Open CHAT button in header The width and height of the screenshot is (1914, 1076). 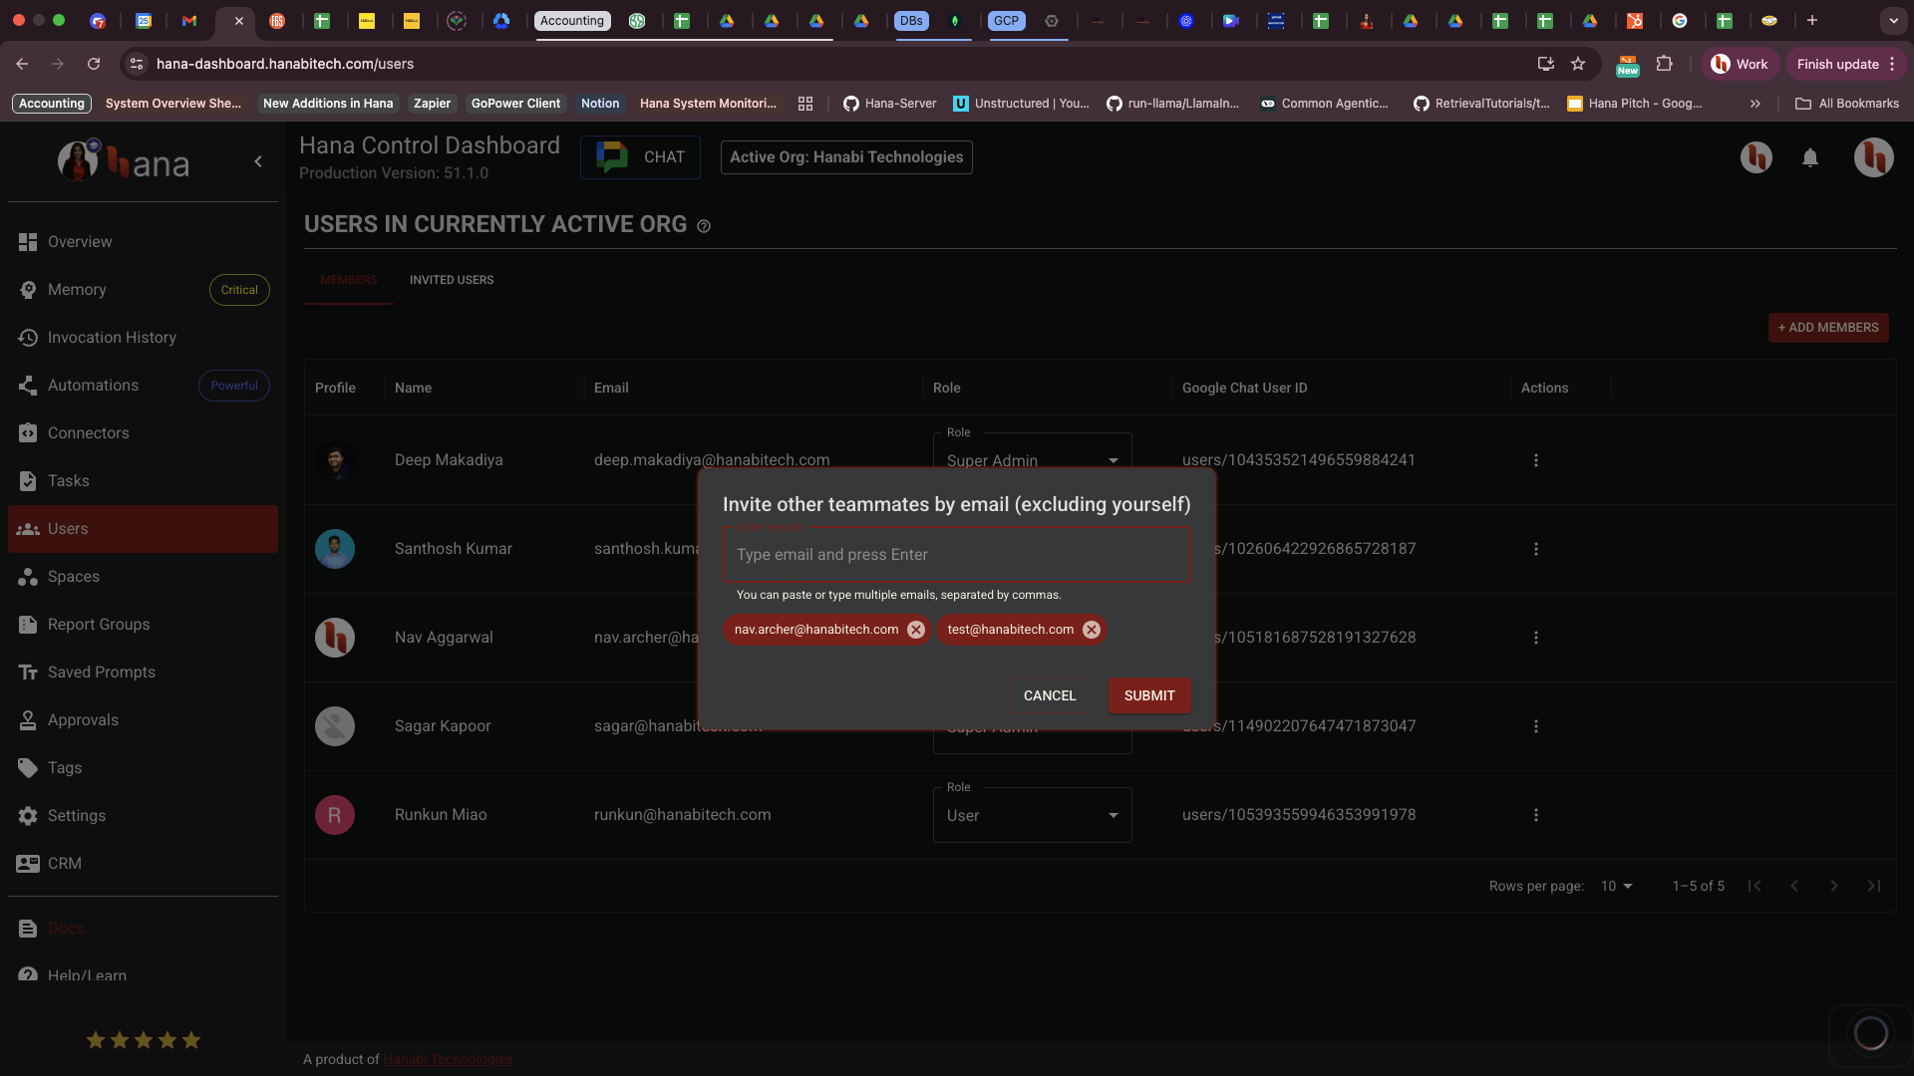[640, 157]
